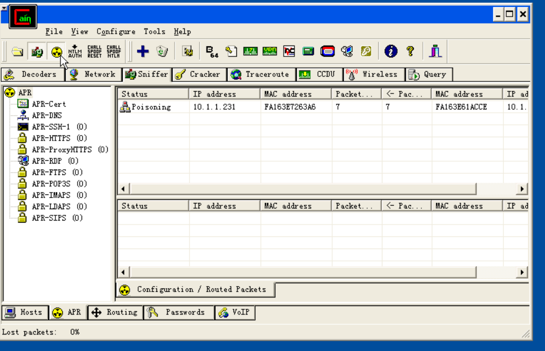This screenshot has height=351, width=545.
Task: Click lower table Status column header
Action: tap(154, 206)
